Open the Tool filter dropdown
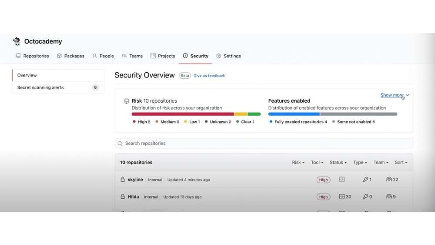This screenshot has width=435, height=245. (x=317, y=162)
